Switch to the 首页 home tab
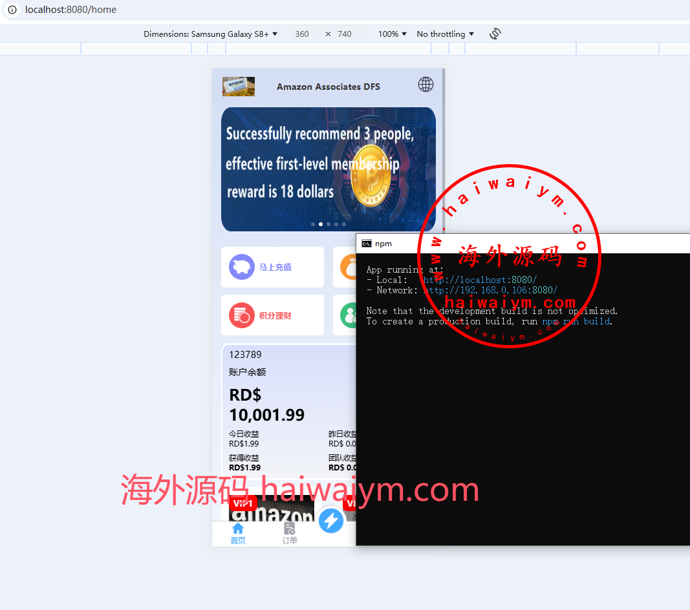 click(x=238, y=533)
